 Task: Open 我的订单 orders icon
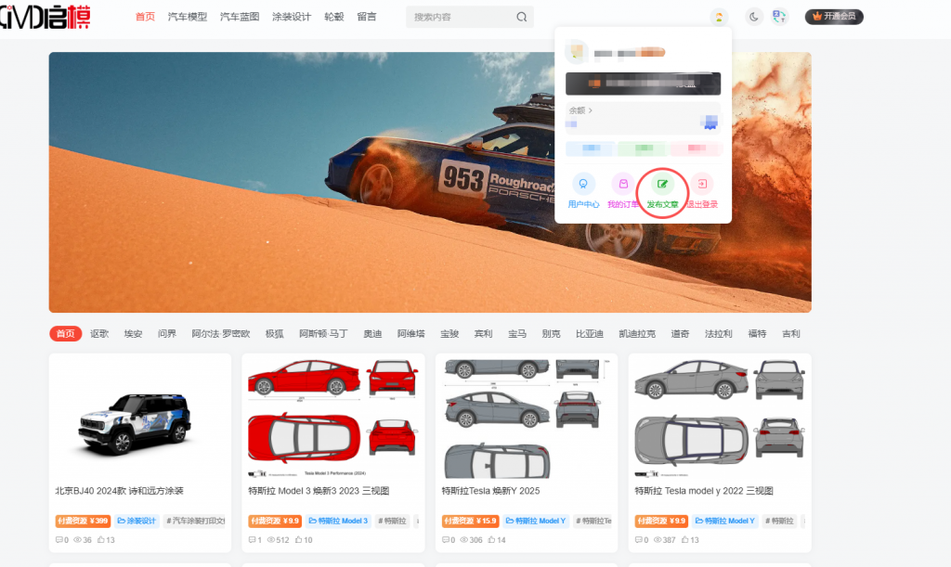(623, 184)
